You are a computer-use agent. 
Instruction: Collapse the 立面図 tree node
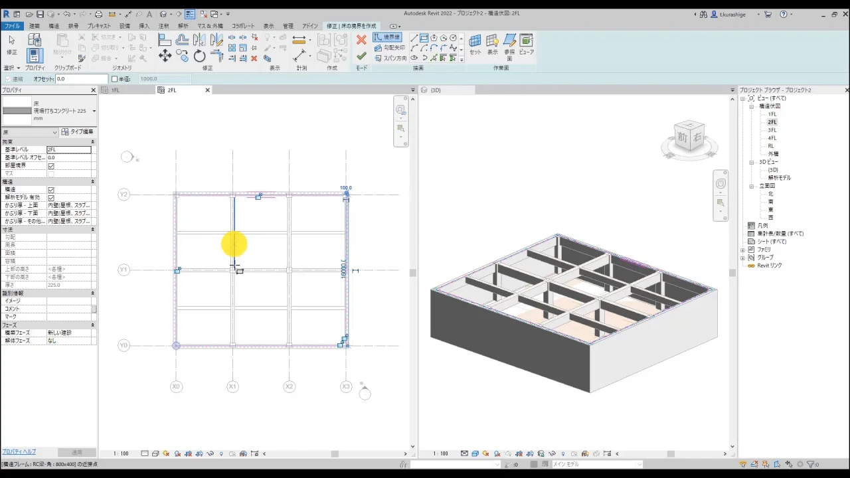pos(752,186)
